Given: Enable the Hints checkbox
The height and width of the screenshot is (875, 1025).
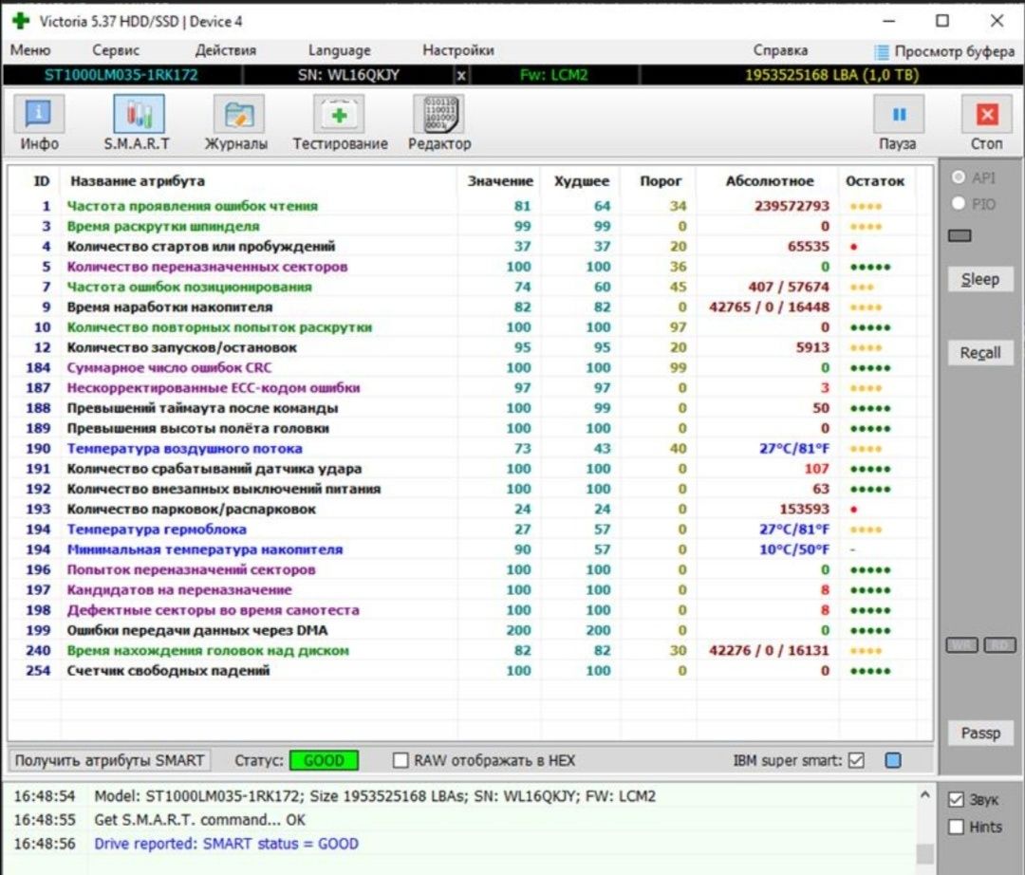Looking at the screenshot, I should [956, 827].
